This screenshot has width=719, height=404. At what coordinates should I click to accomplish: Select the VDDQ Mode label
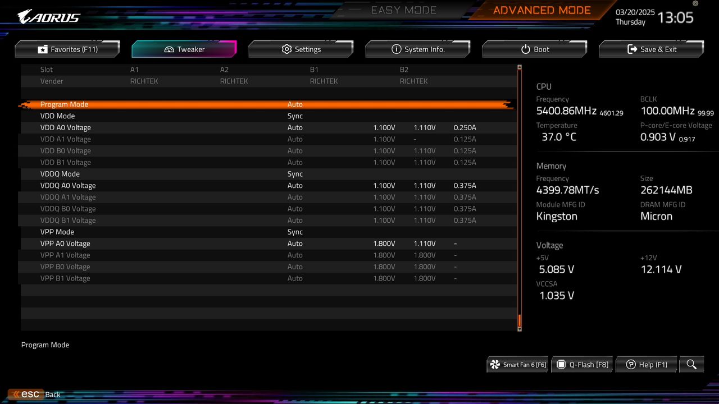[60, 174]
